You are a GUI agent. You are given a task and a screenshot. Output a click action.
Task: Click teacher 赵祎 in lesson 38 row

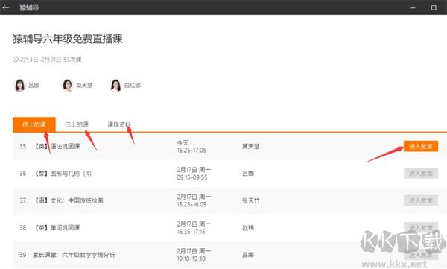[x=248, y=227]
